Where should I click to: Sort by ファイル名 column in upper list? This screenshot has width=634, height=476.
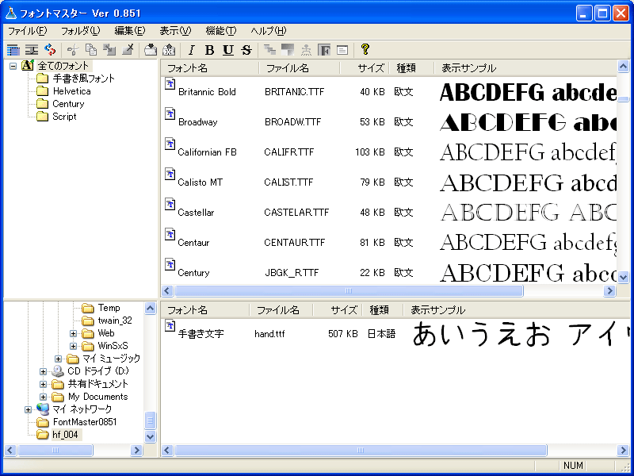click(287, 68)
